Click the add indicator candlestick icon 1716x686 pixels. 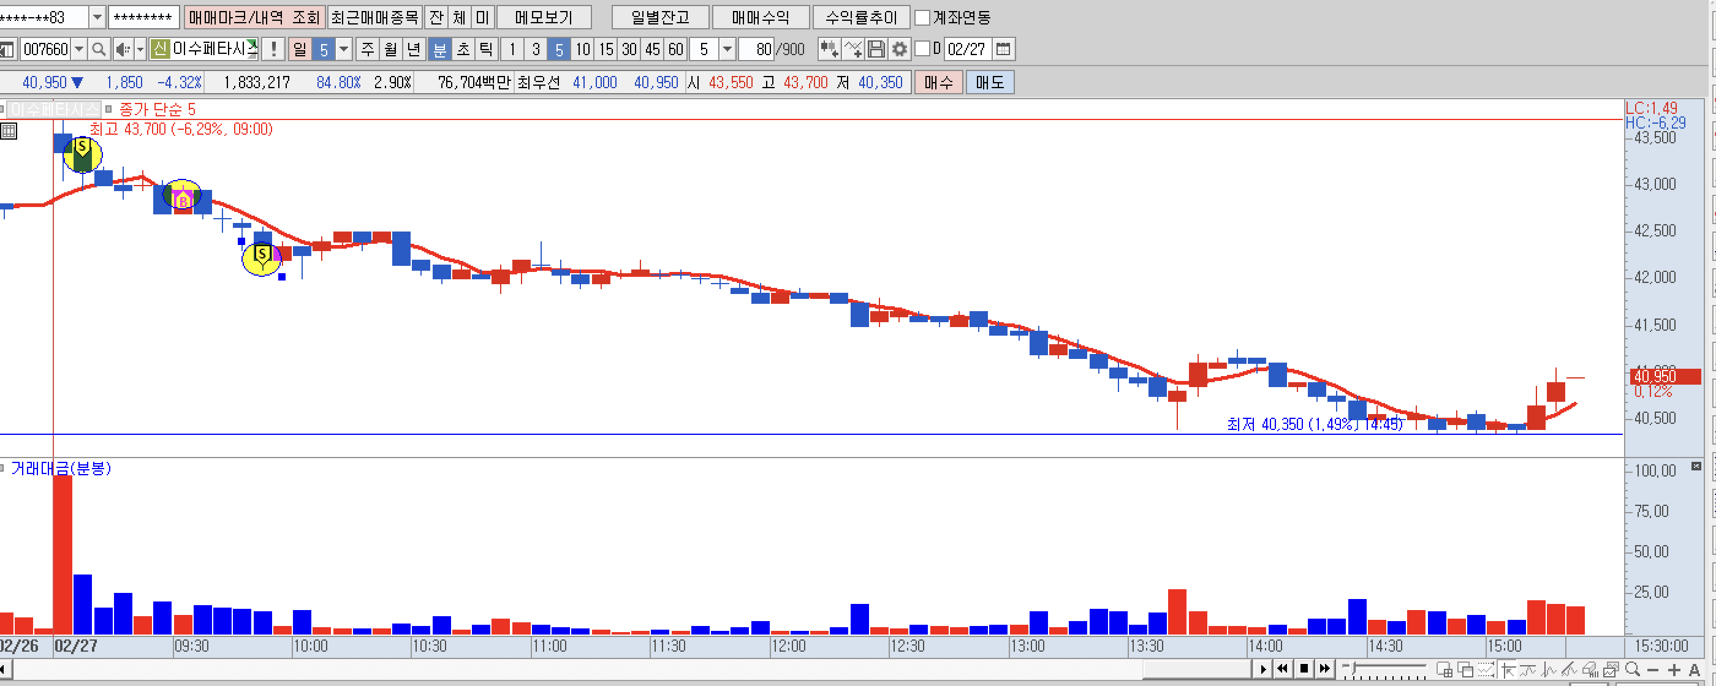(x=829, y=49)
